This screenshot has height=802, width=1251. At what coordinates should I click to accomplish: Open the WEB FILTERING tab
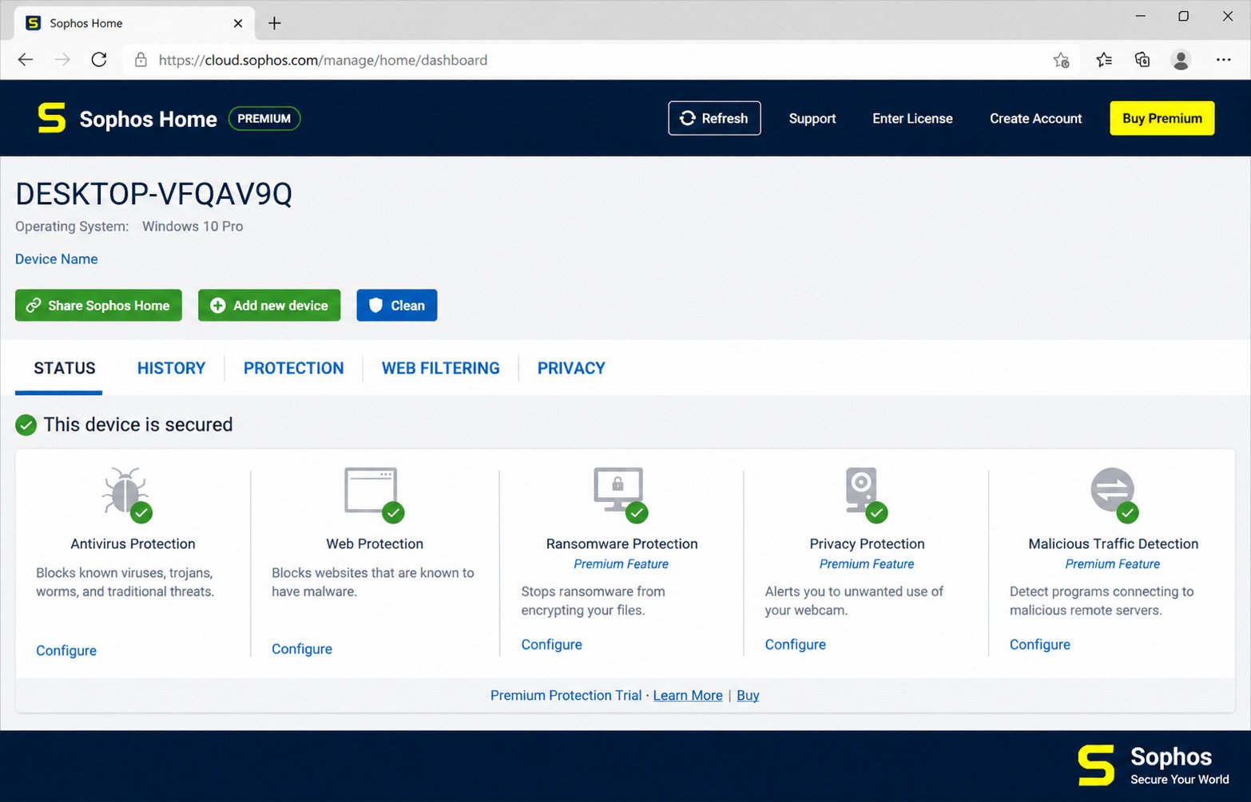tap(440, 368)
